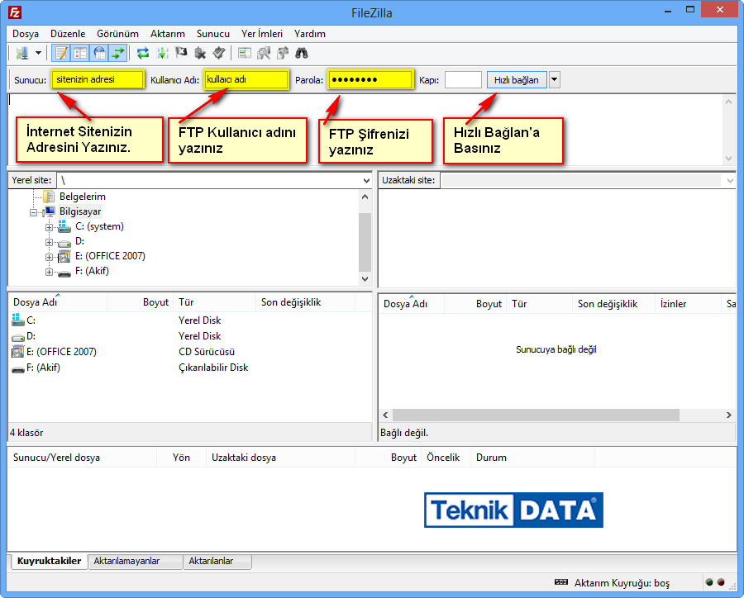The image size is (744, 598).
Task: Click the remote file list horizontal scrollbar
Action: [x=536, y=415]
